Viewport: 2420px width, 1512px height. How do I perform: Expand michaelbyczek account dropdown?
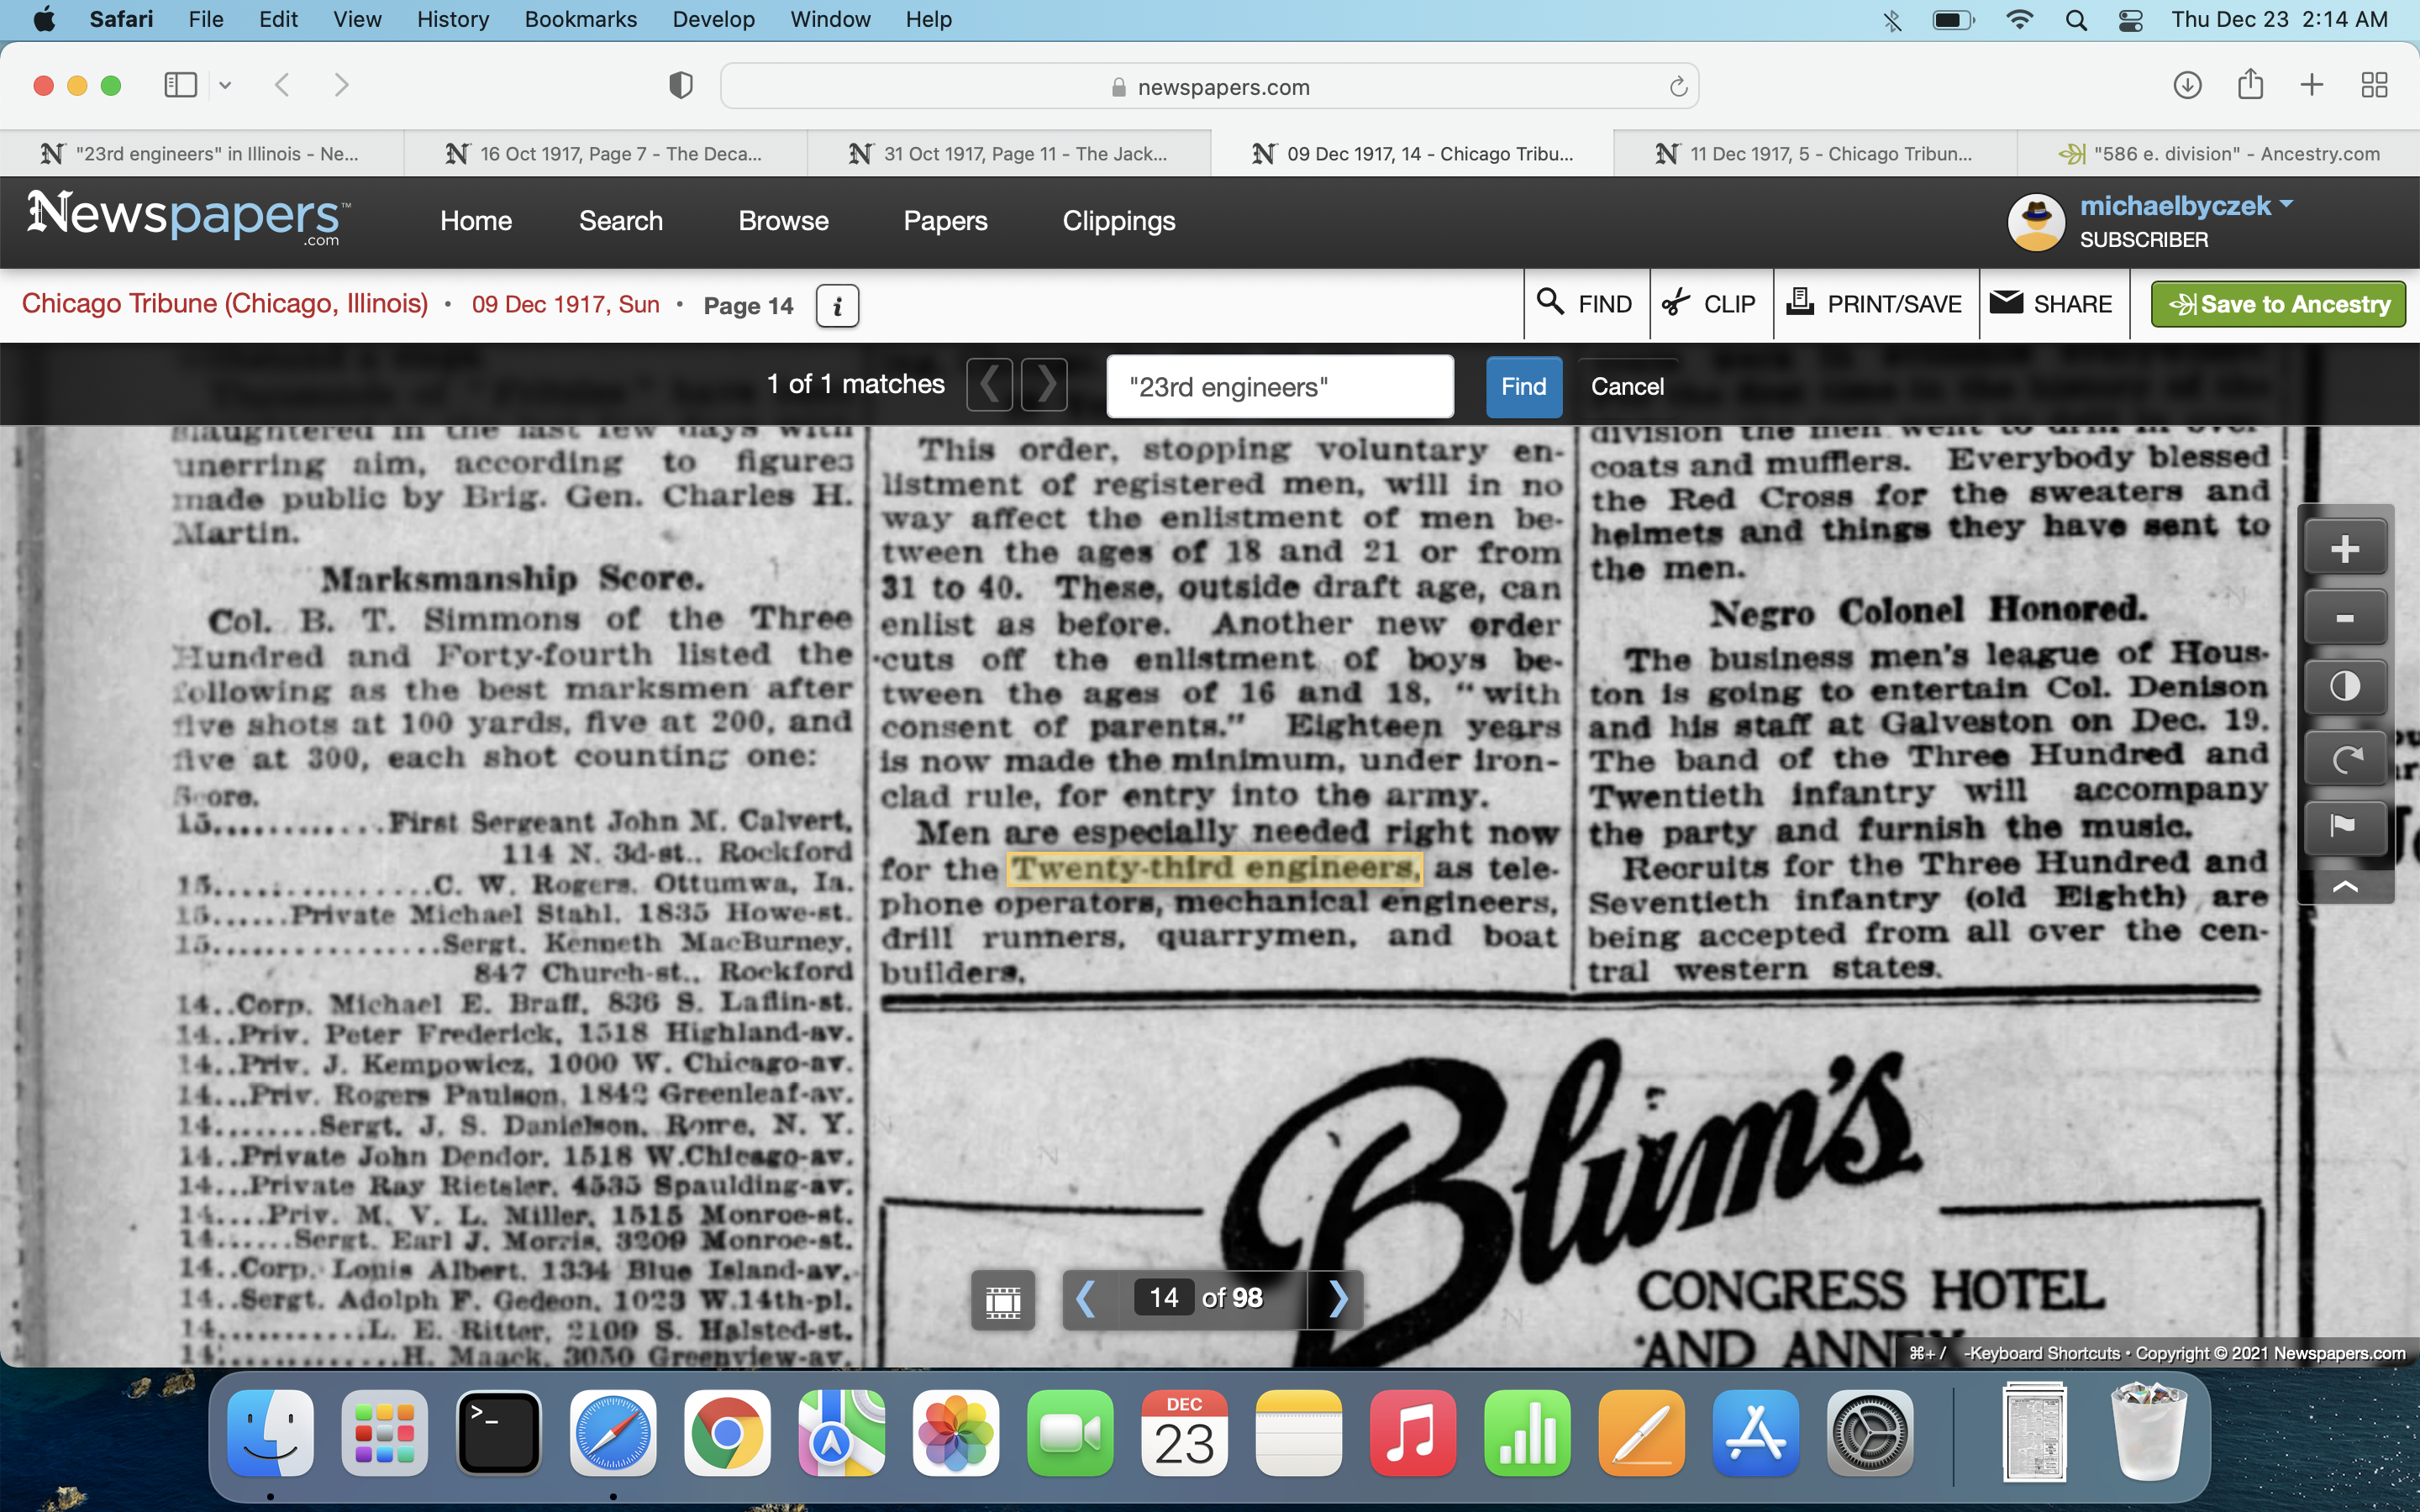(2287, 205)
